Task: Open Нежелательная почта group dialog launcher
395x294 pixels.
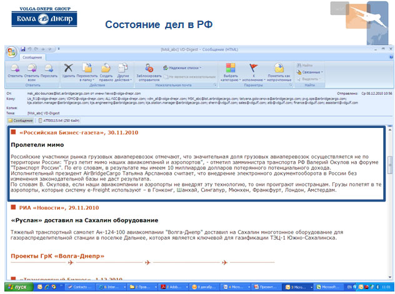Action: tap(215, 85)
